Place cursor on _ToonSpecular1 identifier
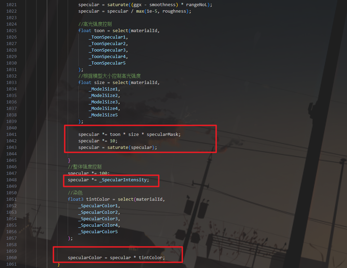 [x=108, y=37]
